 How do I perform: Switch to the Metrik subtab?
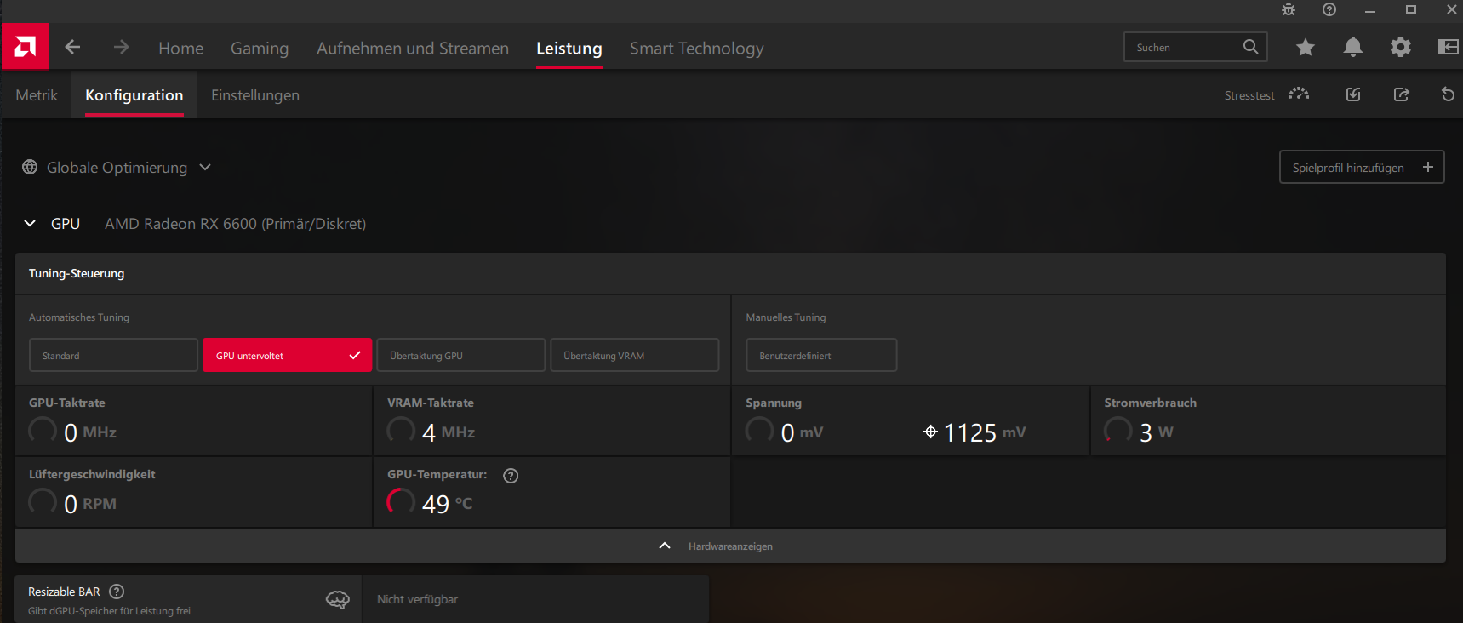(x=37, y=95)
